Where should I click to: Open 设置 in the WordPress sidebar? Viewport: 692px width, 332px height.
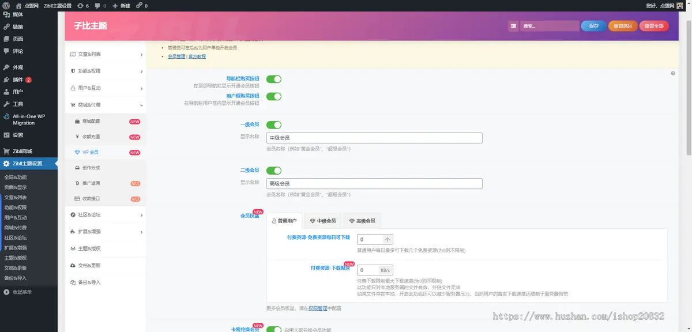point(29,135)
